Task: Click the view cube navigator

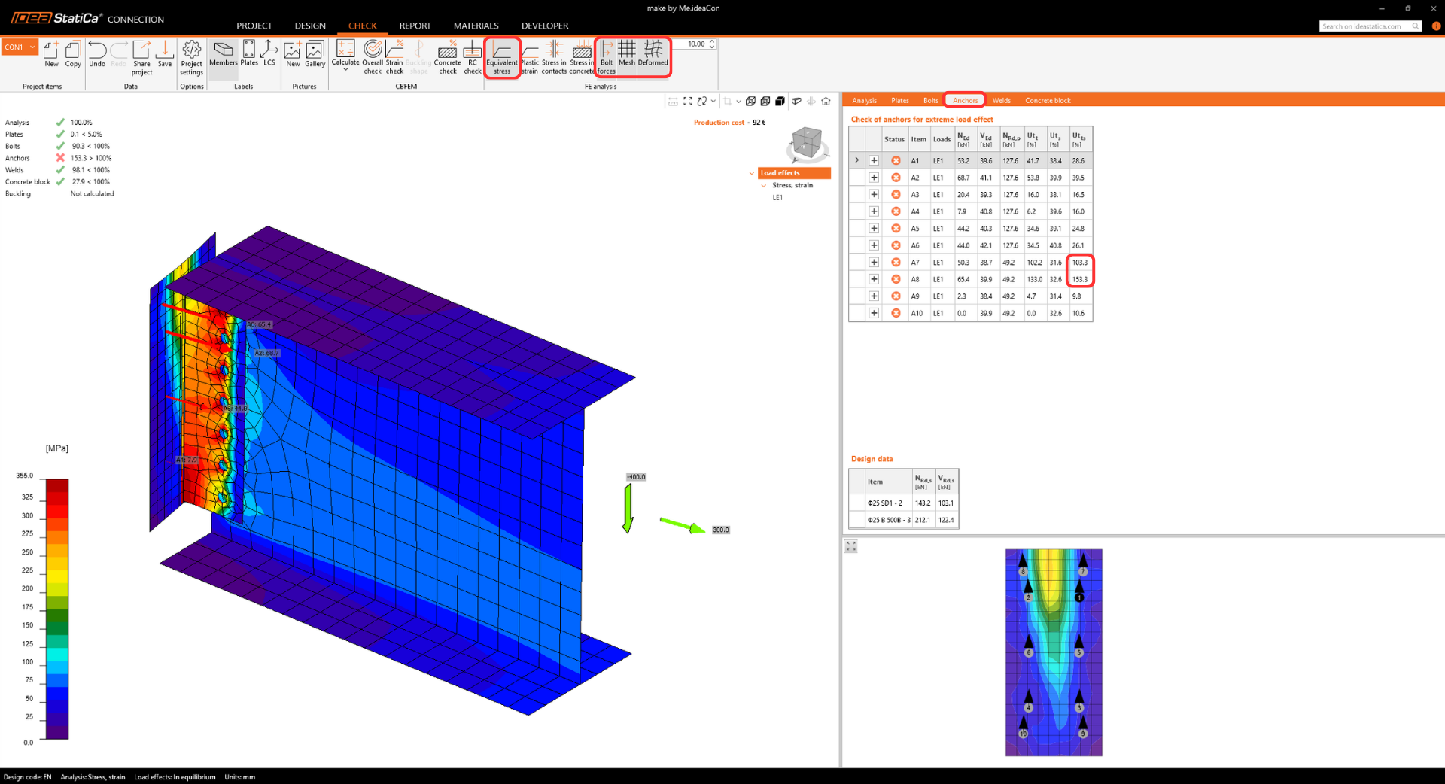Action: (807, 143)
